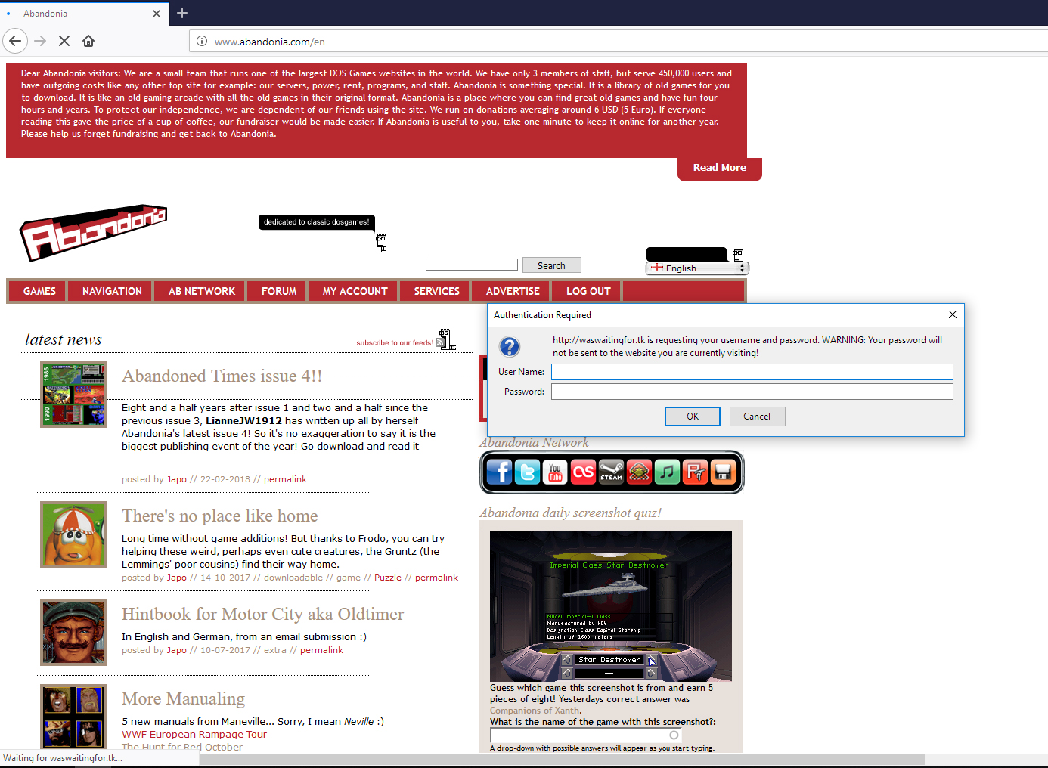Open There's no place like home headline
The height and width of the screenshot is (768, 1048).
(x=220, y=516)
